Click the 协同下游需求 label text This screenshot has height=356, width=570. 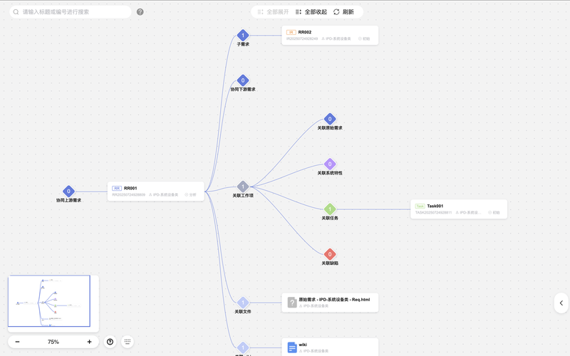click(x=243, y=90)
